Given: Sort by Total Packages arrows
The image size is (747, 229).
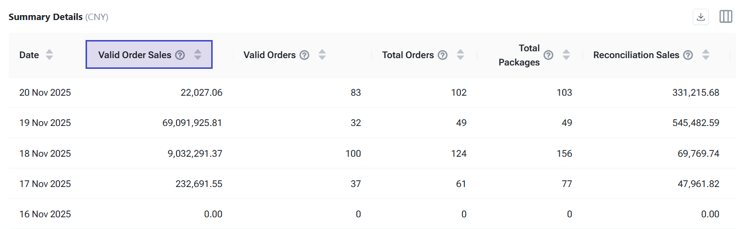Looking at the screenshot, I should tap(566, 55).
